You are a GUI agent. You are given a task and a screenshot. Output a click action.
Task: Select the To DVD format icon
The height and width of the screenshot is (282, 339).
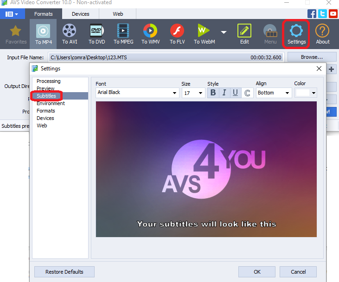pyautogui.click(x=96, y=34)
